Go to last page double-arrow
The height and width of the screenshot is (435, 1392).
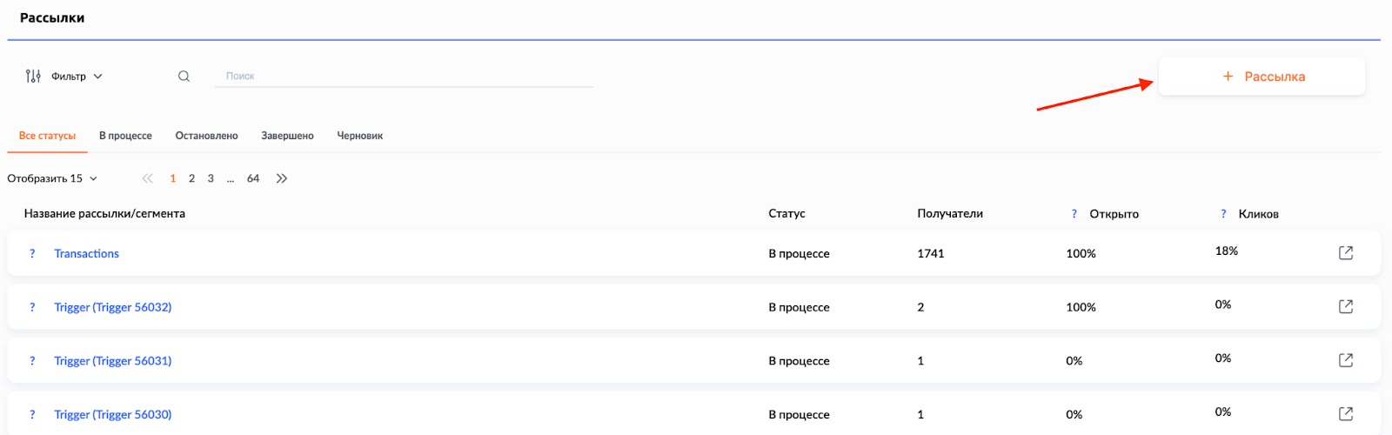click(x=282, y=178)
